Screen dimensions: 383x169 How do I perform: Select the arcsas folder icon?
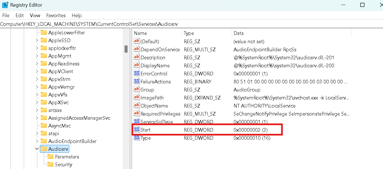(44, 110)
